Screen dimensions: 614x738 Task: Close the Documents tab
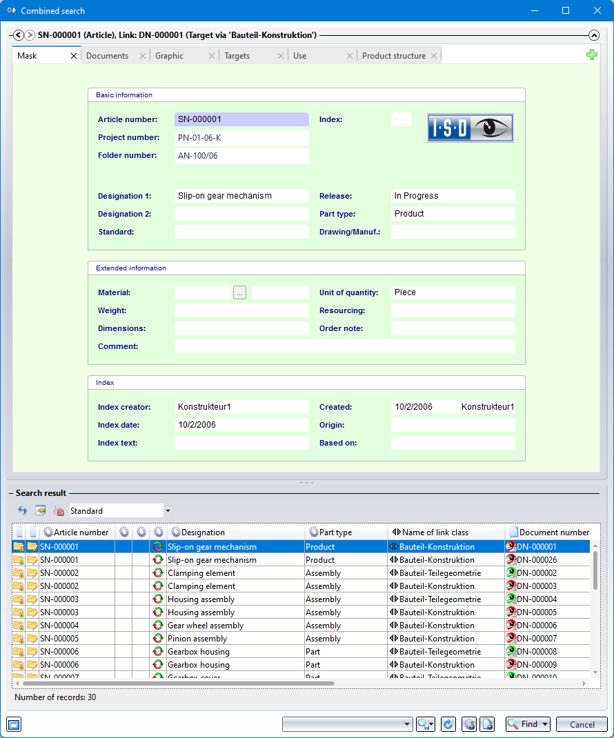pos(143,56)
